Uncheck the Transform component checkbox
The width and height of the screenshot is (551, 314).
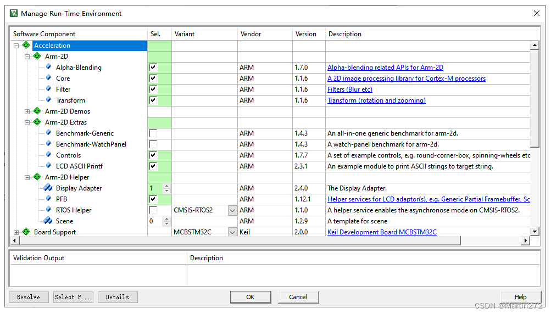coord(153,100)
